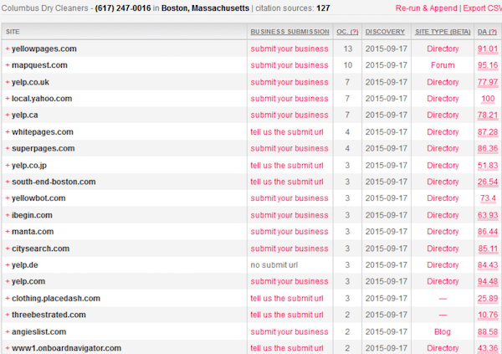
Task: Click submit your business for yelp.co.uk
Action: coord(289,82)
